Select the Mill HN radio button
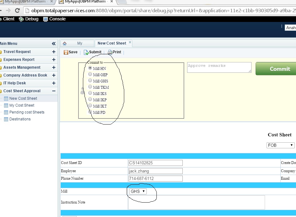This screenshot has height=217, width=296. [90, 68]
